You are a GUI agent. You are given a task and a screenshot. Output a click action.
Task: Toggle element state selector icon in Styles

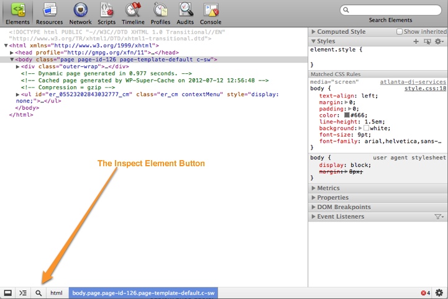tap(427, 42)
